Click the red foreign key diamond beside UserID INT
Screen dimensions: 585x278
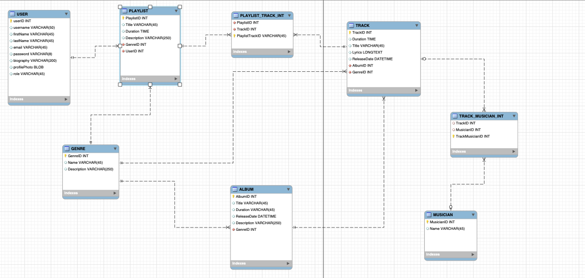(x=123, y=51)
